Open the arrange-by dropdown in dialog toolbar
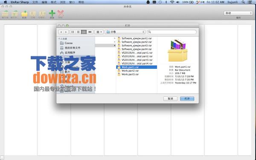The width and height of the screenshot is (256, 160). 99,32
